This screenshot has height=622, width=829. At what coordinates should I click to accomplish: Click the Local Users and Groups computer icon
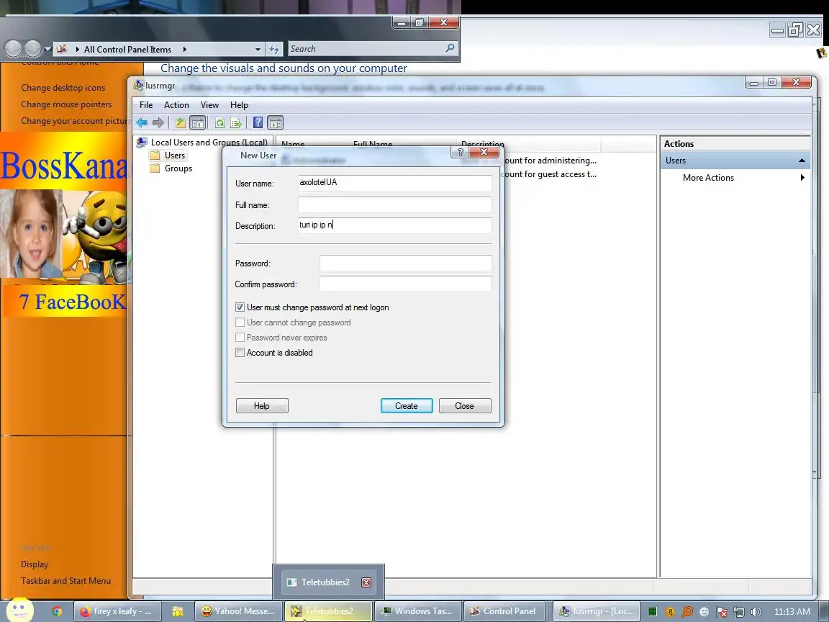tap(142, 143)
